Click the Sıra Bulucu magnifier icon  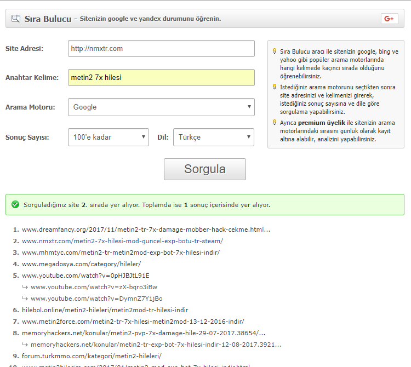pos(16,19)
